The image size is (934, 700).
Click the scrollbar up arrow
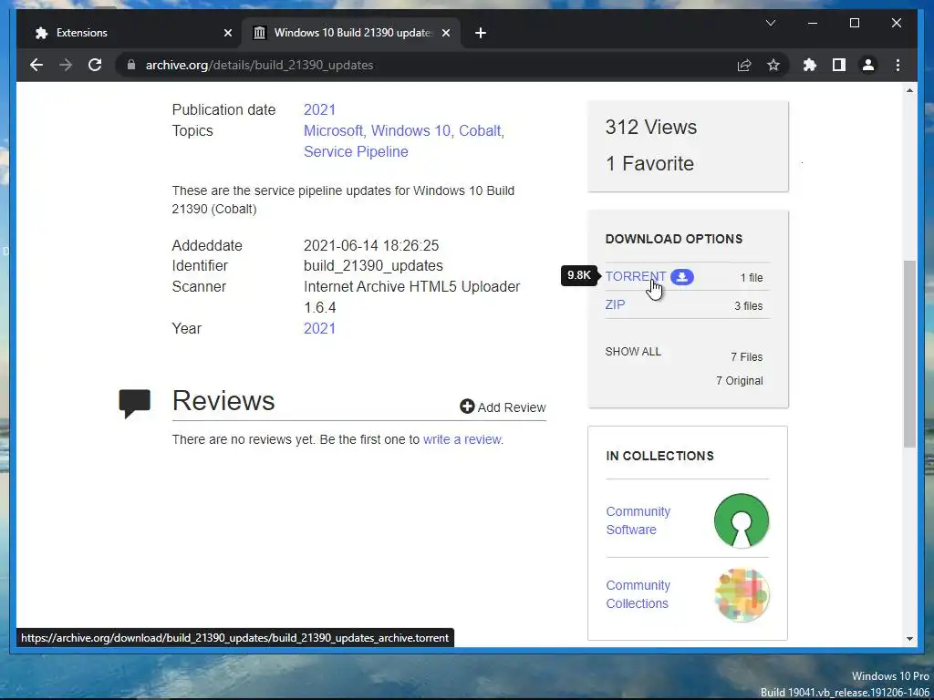909,90
